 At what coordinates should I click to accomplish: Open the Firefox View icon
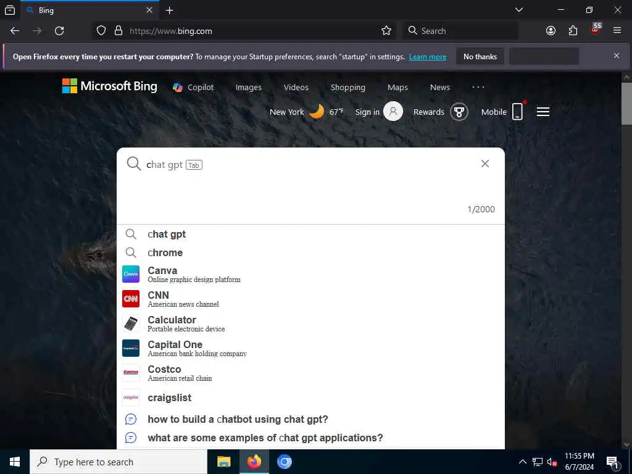point(10,10)
